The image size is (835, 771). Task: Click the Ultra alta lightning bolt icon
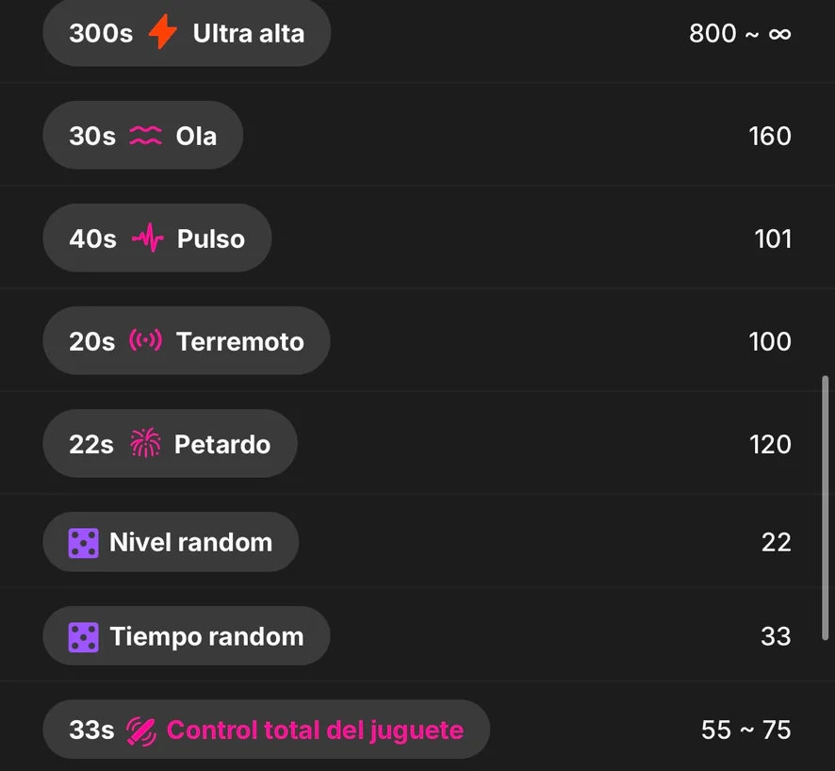click(x=163, y=33)
